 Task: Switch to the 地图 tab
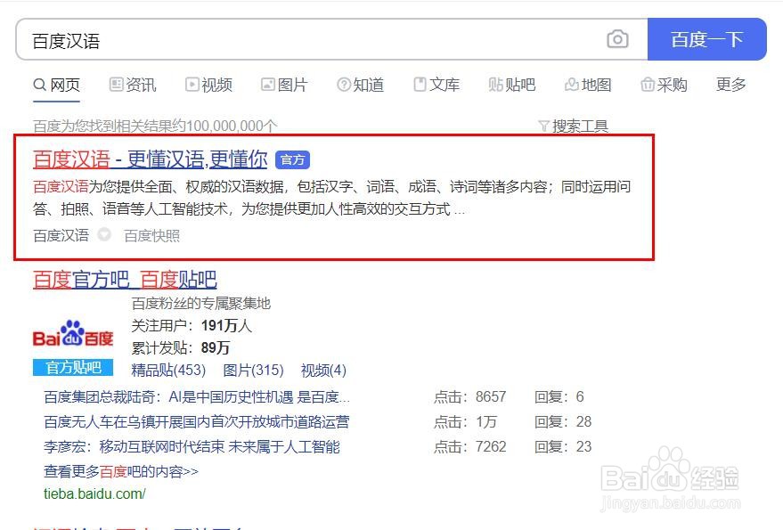(588, 85)
